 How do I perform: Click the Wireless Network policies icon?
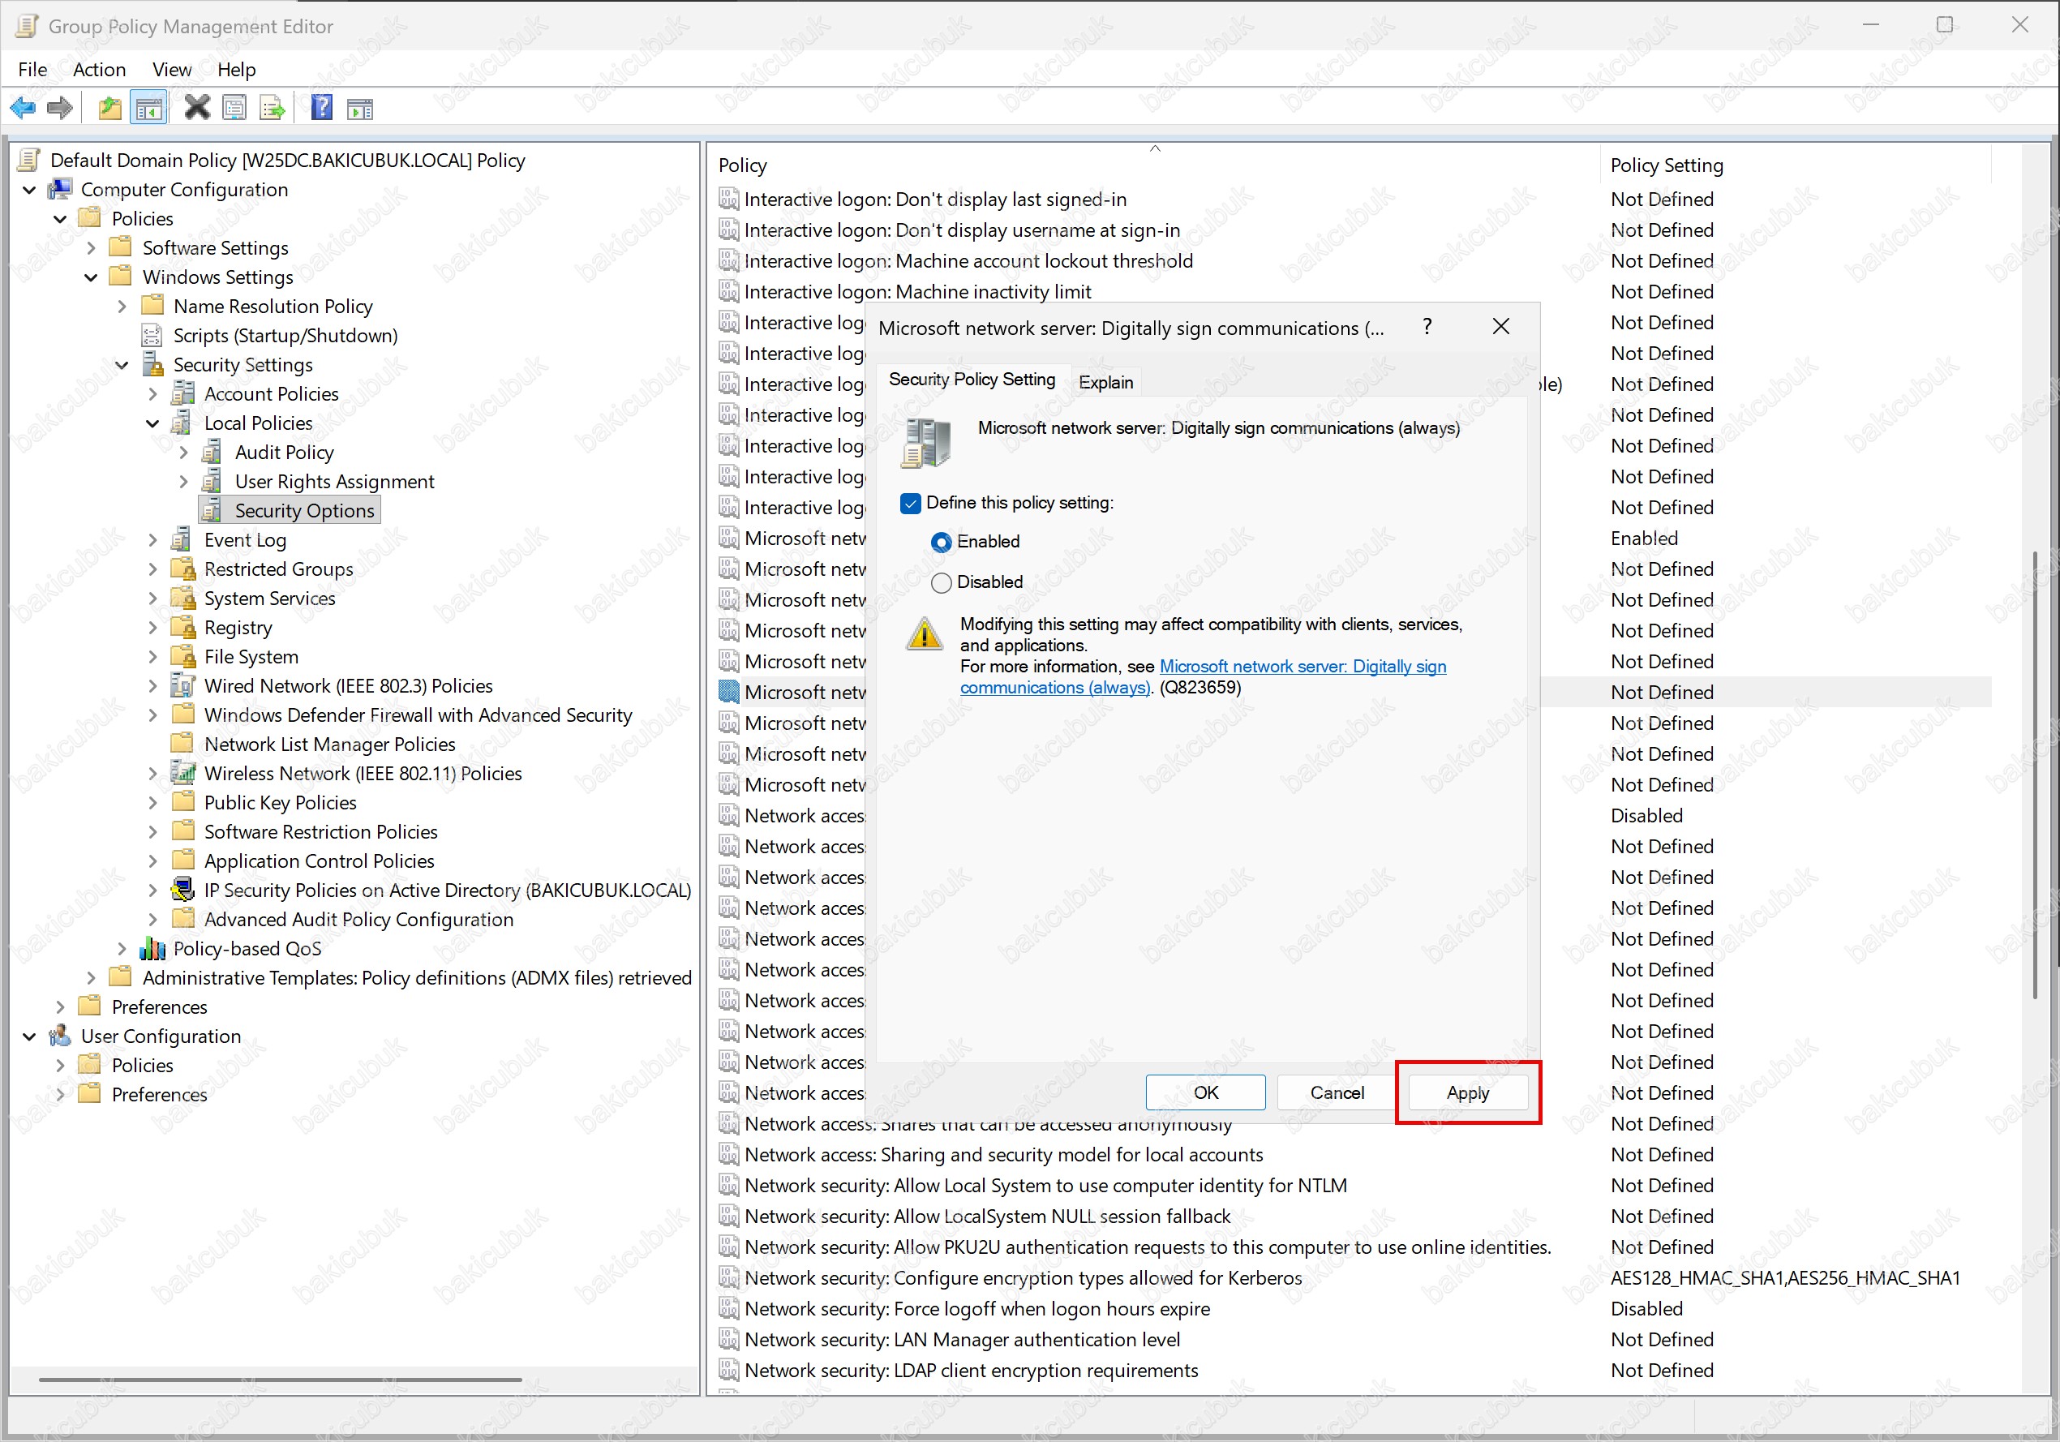(183, 774)
